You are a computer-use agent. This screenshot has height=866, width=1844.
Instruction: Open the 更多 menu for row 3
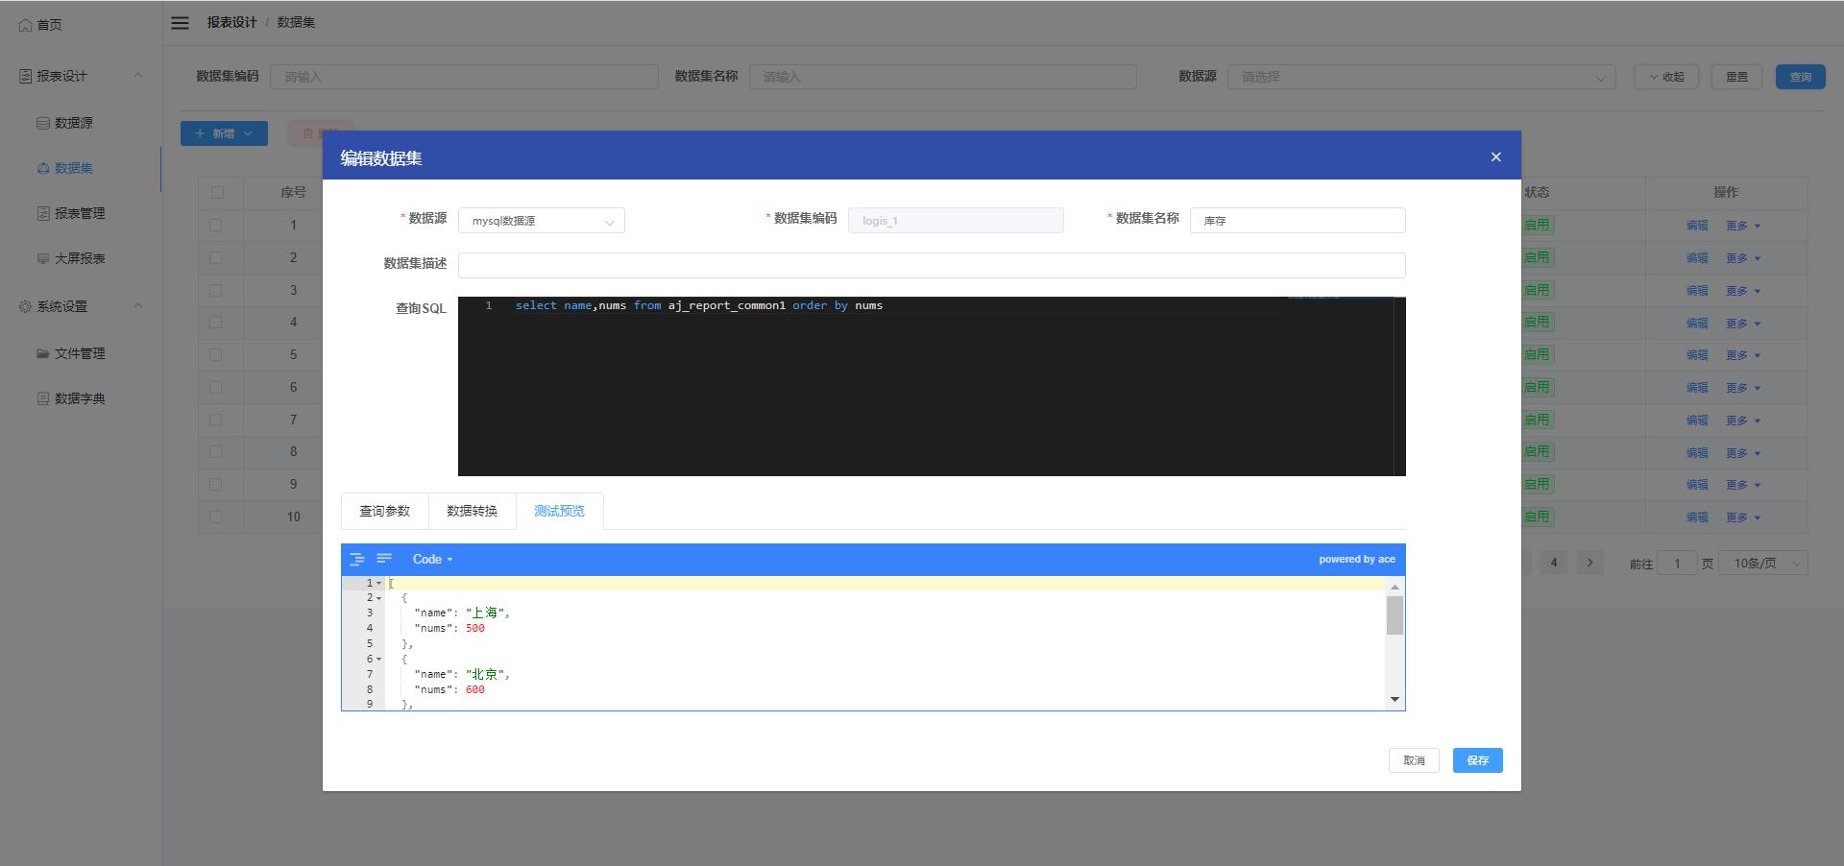[1743, 290]
